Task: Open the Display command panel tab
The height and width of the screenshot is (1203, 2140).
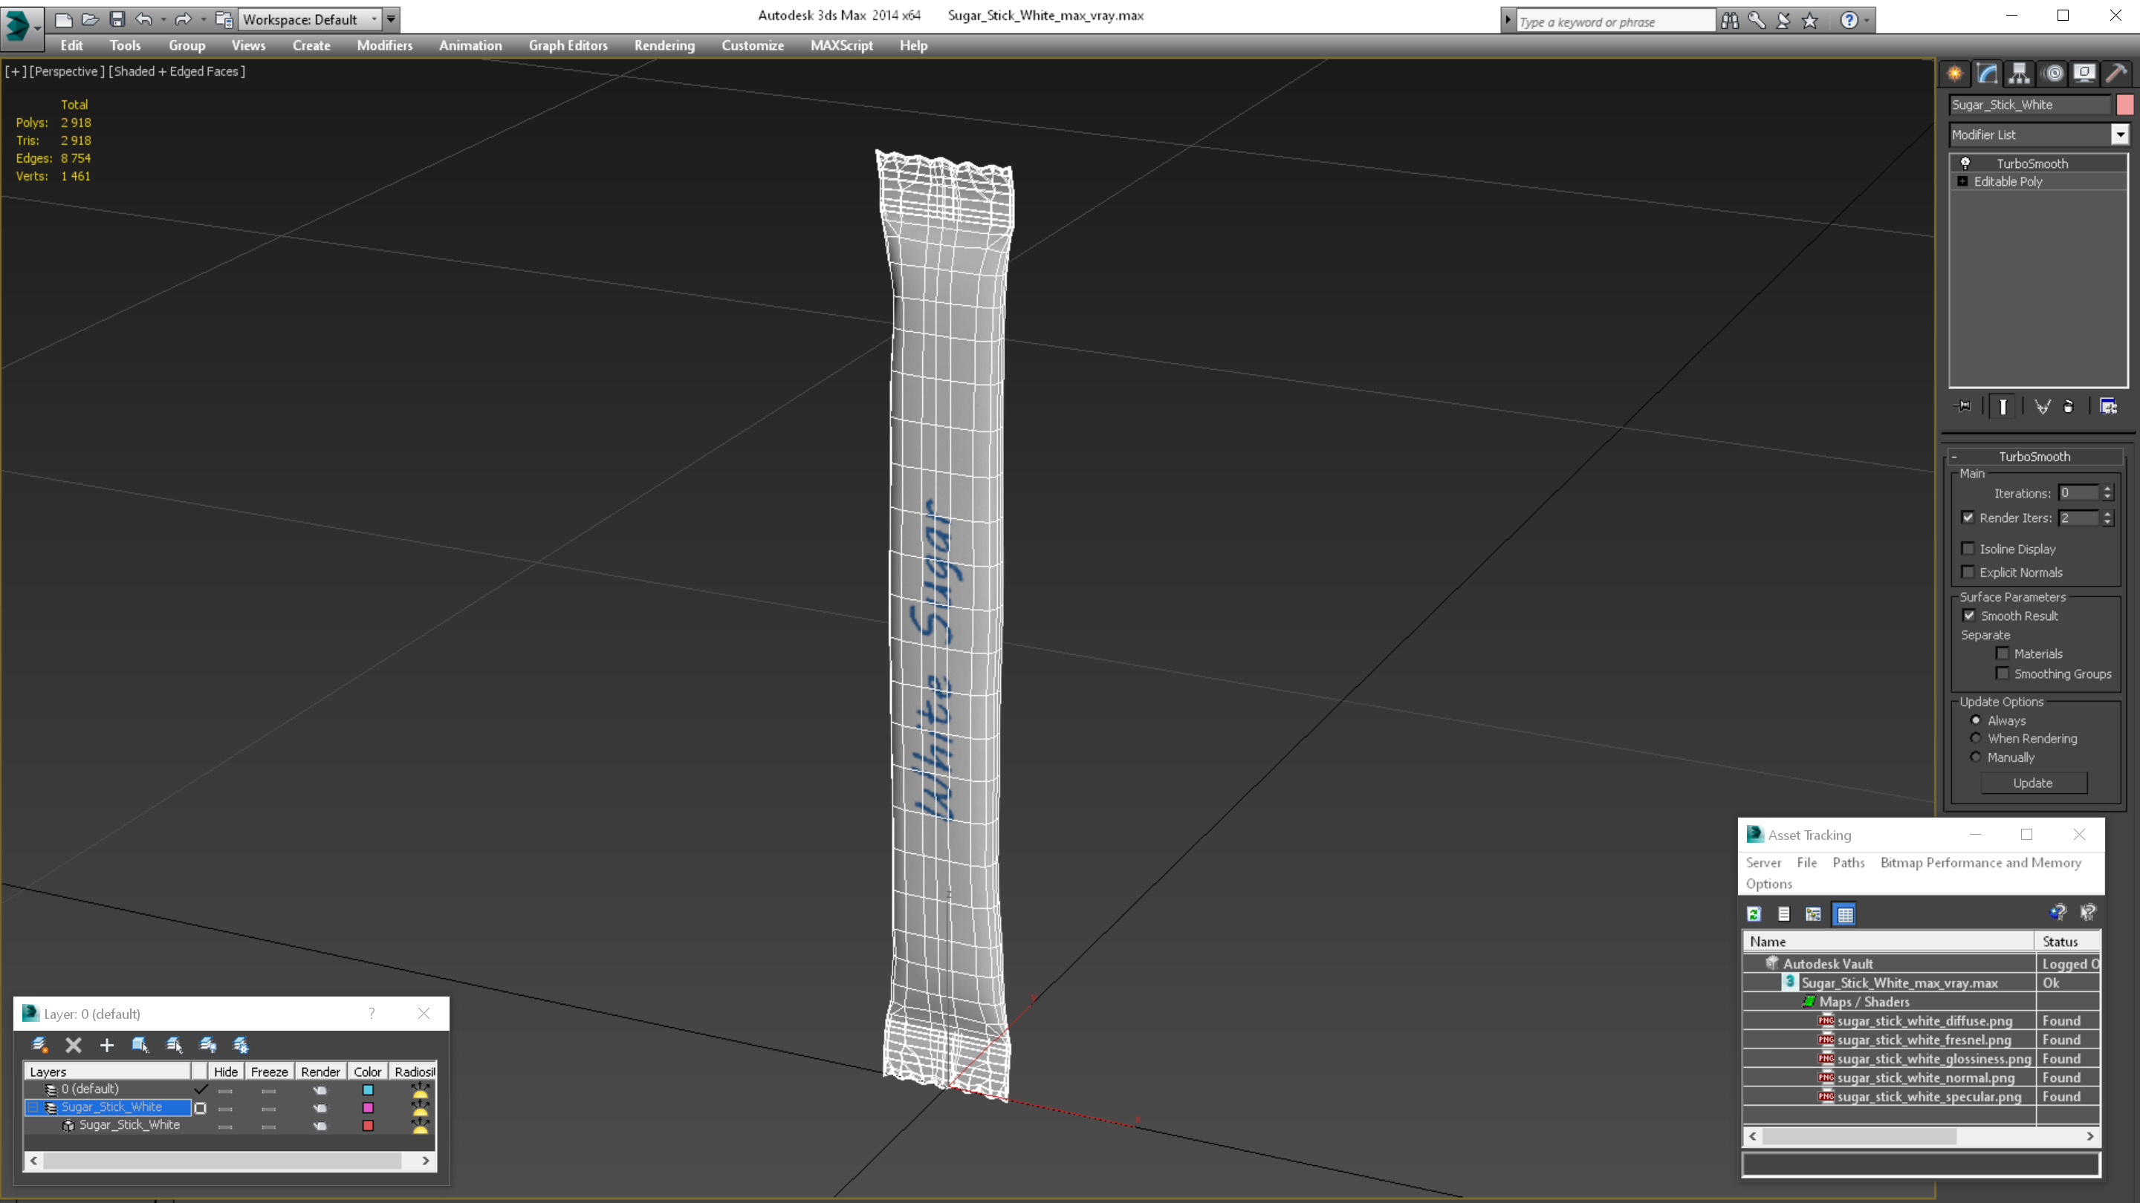Action: (x=2084, y=74)
